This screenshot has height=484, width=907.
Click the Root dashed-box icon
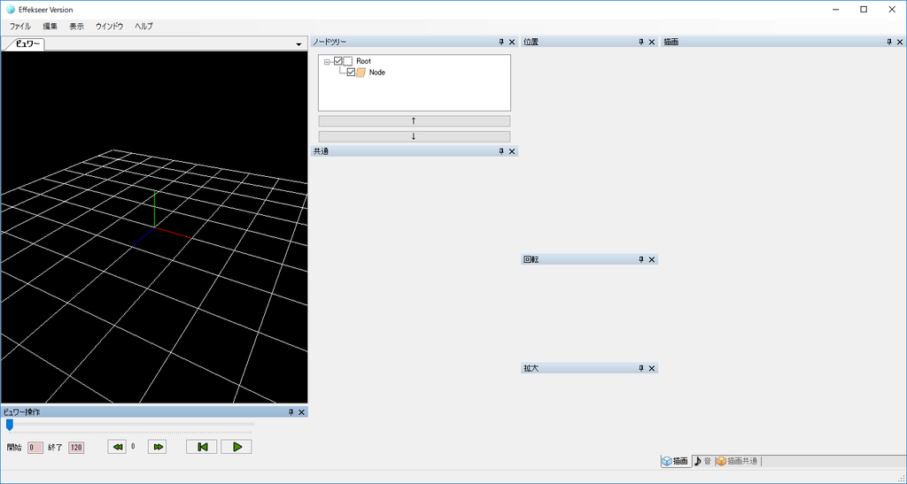point(347,61)
